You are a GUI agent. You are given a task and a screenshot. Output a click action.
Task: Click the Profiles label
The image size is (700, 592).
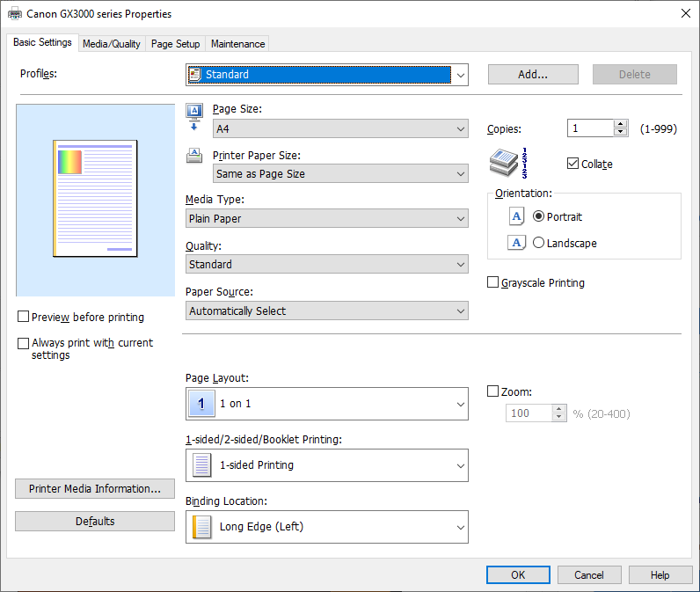(39, 74)
